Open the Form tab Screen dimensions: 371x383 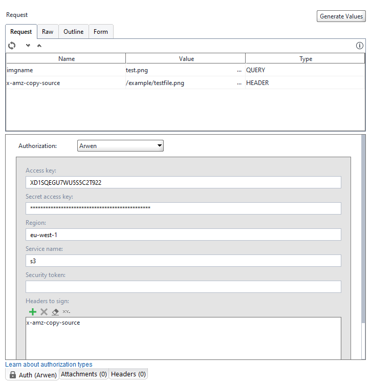[101, 32]
